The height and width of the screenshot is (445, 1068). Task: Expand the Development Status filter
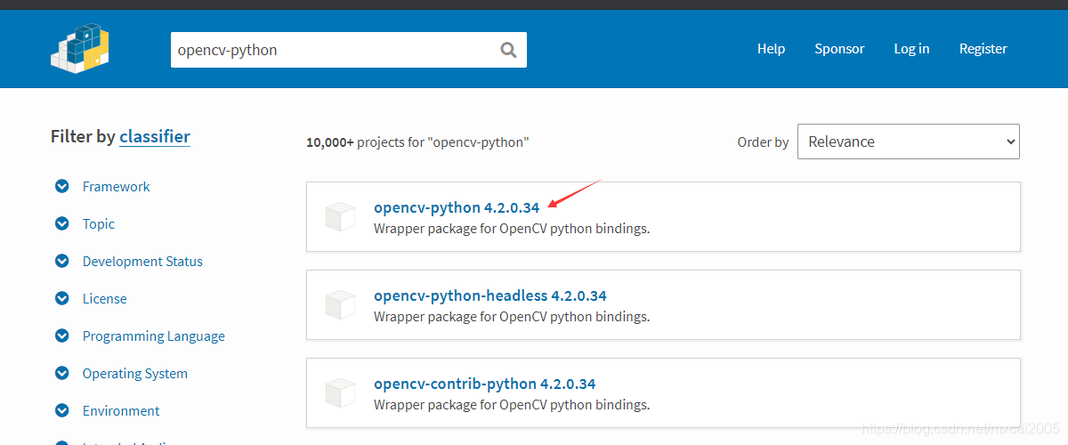point(62,262)
